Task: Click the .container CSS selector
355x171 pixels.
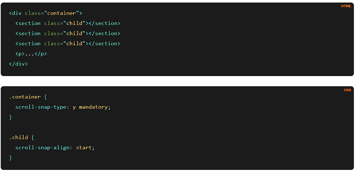Action: (x=25, y=97)
